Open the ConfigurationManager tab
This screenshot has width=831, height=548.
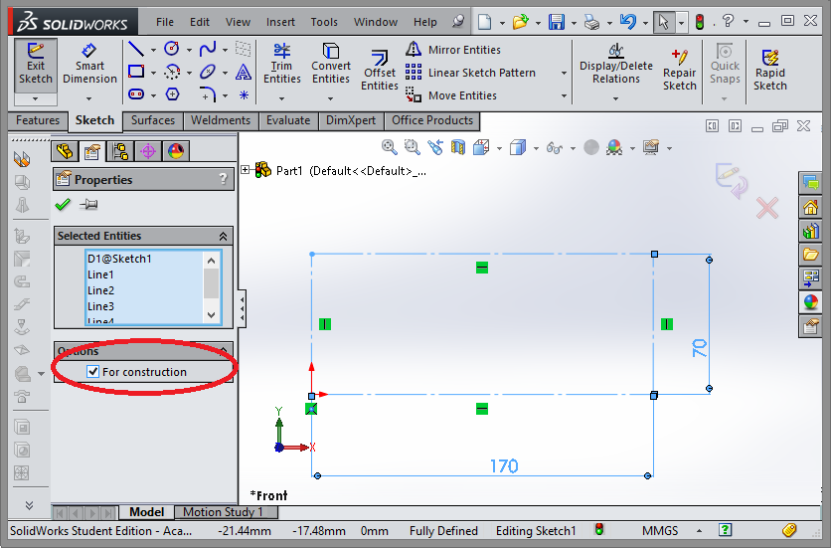(120, 152)
